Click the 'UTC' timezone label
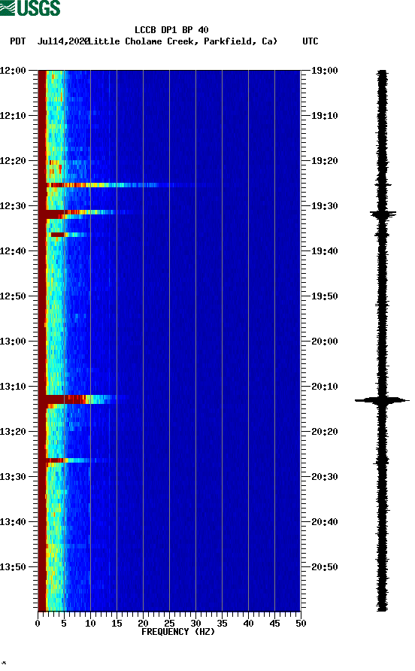415x671 pixels. 310,41
